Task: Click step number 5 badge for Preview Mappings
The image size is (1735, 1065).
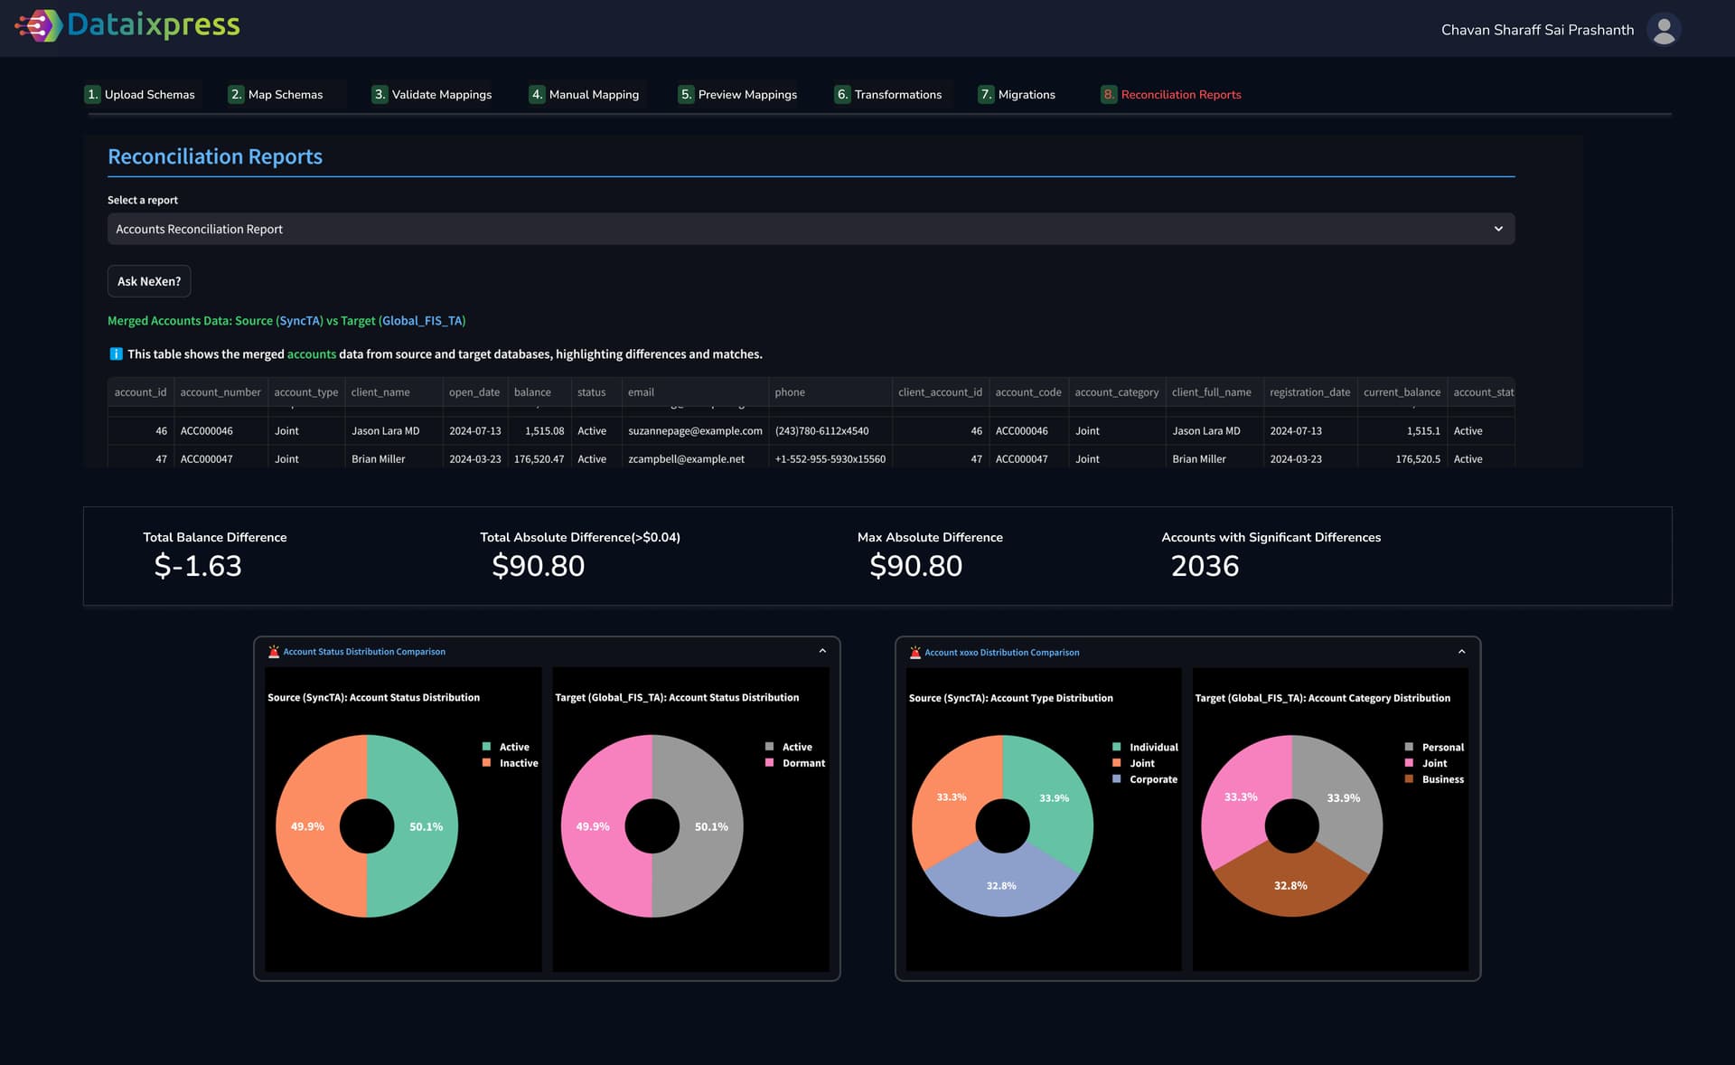Action: (x=686, y=94)
